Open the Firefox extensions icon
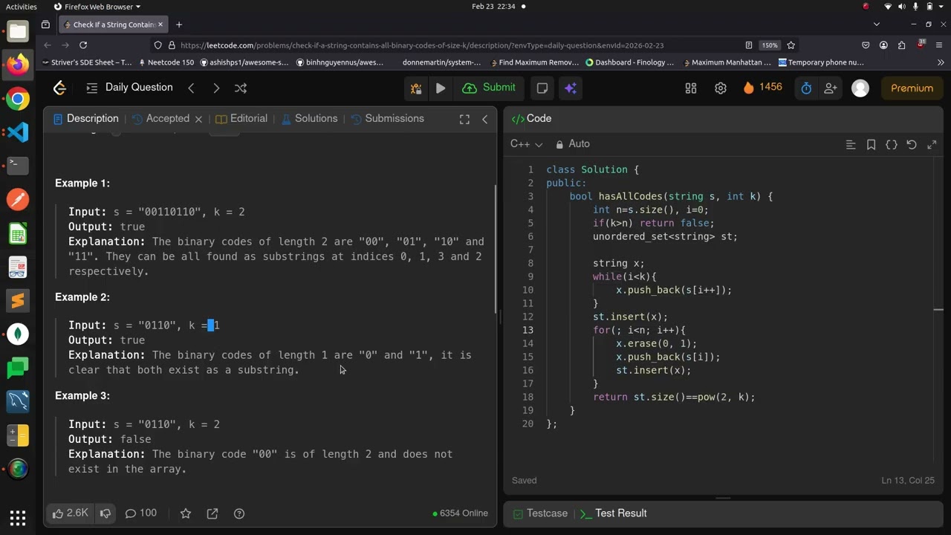This screenshot has width=951, height=535. click(901, 45)
